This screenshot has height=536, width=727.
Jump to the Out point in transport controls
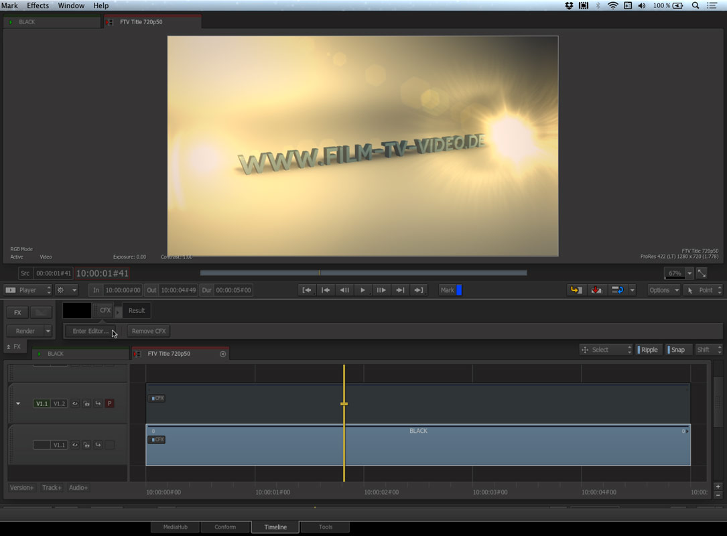(x=419, y=290)
